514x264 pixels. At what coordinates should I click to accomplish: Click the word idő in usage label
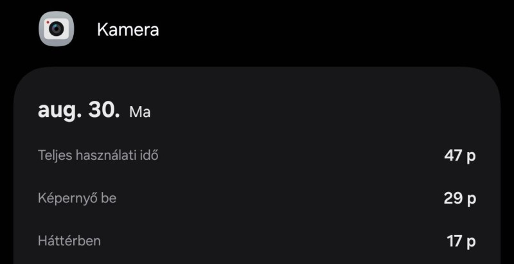pyautogui.click(x=149, y=155)
